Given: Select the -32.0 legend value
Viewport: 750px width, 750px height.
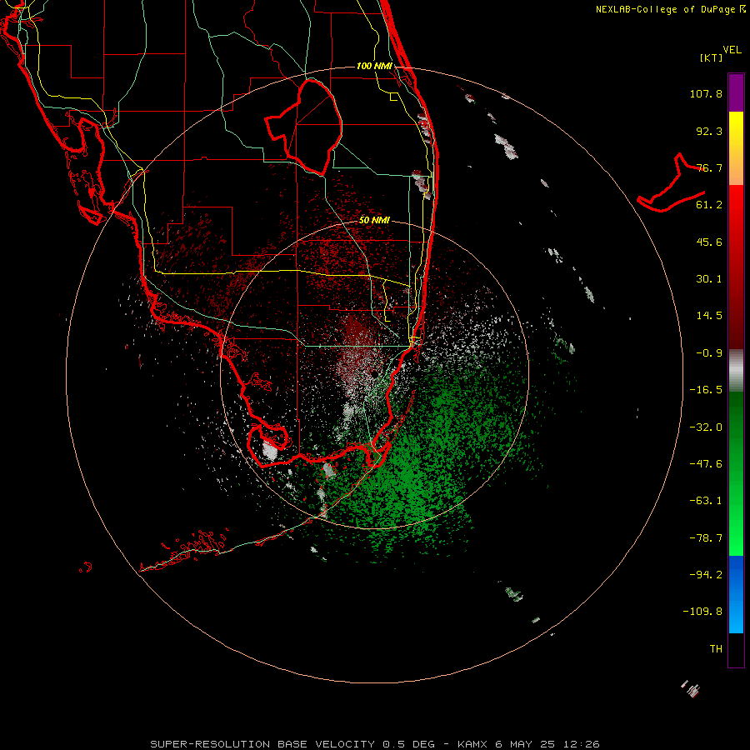Looking at the screenshot, I should [x=706, y=427].
